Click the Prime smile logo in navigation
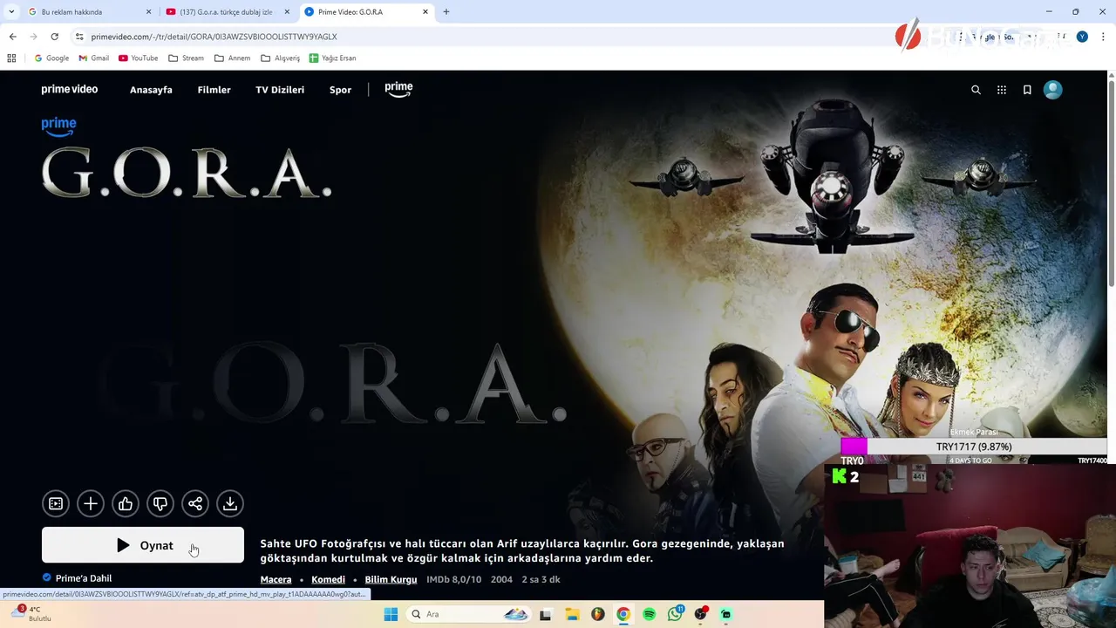Image resolution: width=1116 pixels, height=628 pixels. click(398, 89)
